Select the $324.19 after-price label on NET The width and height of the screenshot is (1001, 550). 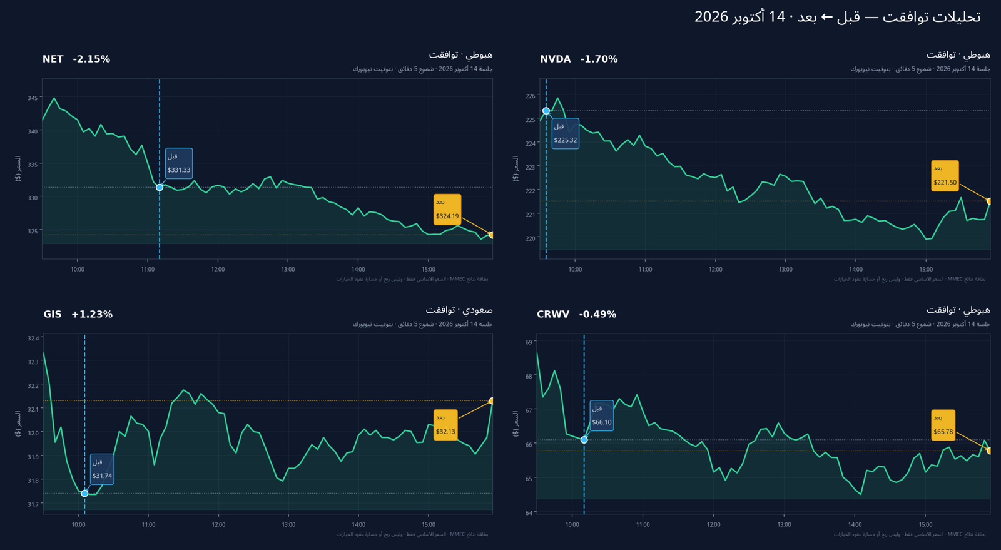click(447, 210)
